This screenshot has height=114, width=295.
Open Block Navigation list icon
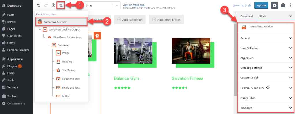pos(60,5)
